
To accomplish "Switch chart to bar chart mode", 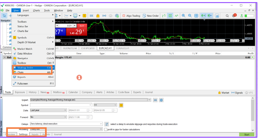I will [164, 16].
